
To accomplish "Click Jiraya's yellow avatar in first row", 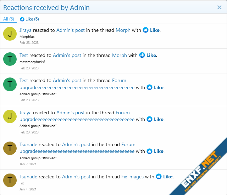I will 10,34.
